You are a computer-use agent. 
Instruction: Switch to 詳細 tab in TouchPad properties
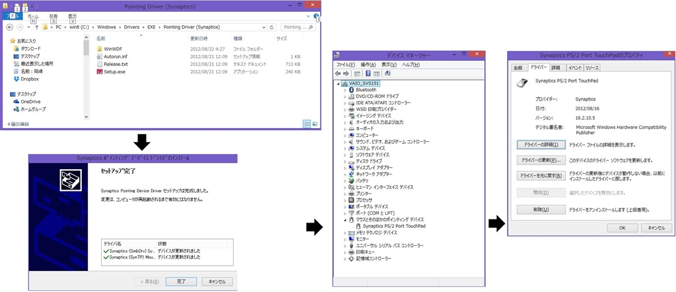(556, 68)
